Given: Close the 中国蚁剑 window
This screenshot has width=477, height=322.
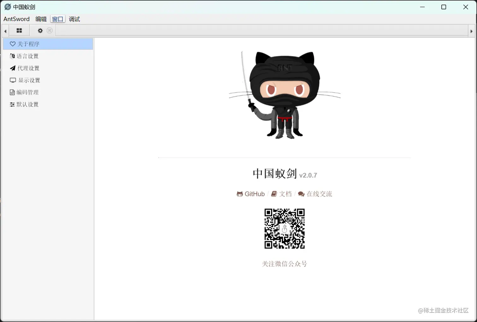Looking at the screenshot, I should point(466,7).
